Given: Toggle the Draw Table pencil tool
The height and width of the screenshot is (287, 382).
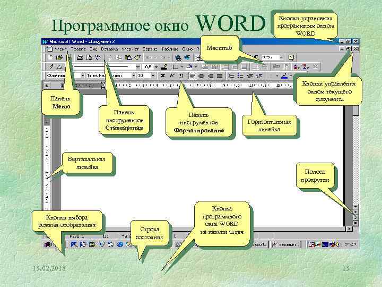Looking at the screenshot, I should (51, 66).
